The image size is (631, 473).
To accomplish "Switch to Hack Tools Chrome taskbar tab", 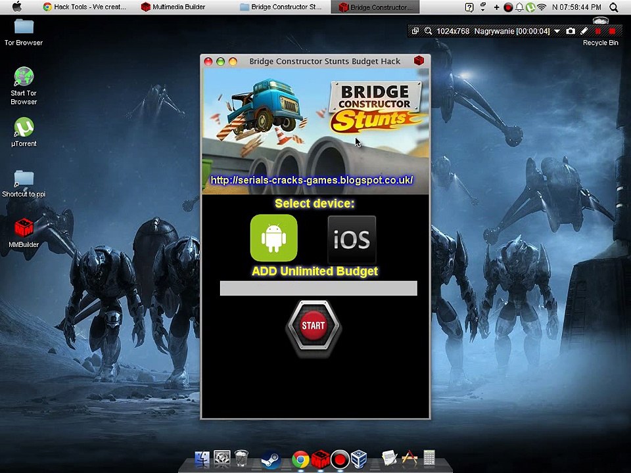I will [85, 7].
